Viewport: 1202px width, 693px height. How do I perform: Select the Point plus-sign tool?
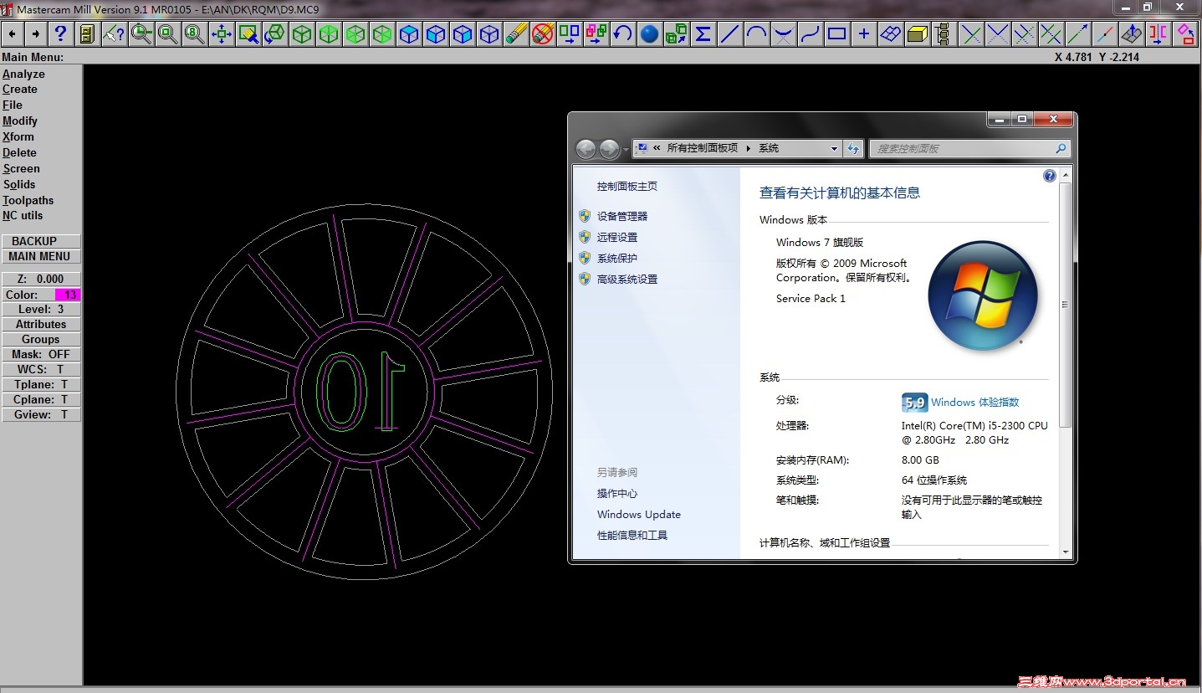[864, 34]
